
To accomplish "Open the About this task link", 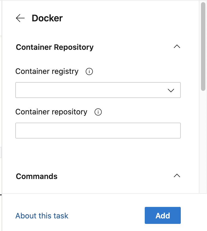I will (x=42, y=216).
